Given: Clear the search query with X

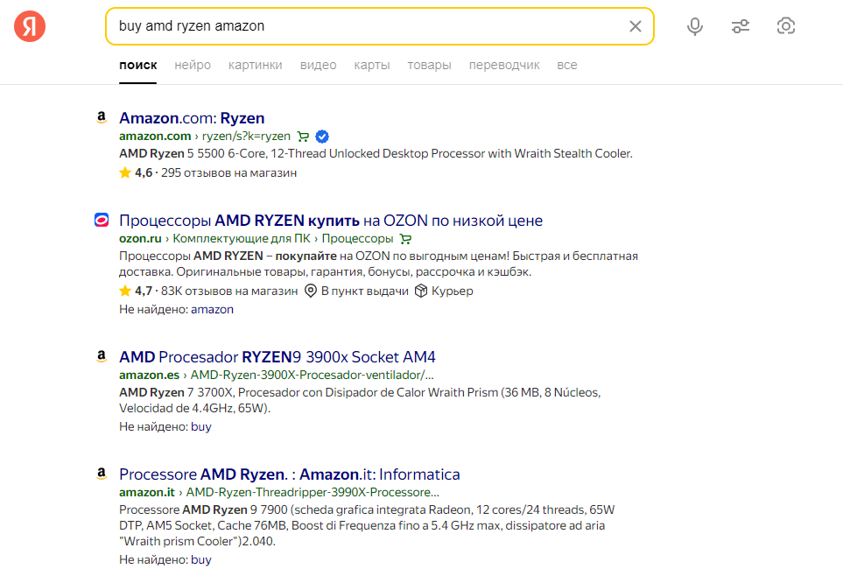Looking at the screenshot, I should [x=636, y=26].
